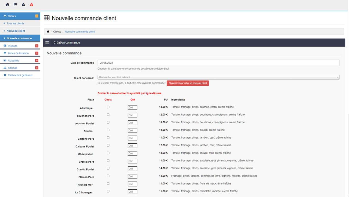
Task: Click the table grid icon in page title
Action: point(47,18)
